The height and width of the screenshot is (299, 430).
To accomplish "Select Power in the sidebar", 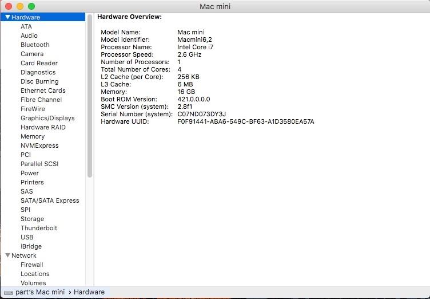I will coord(30,173).
